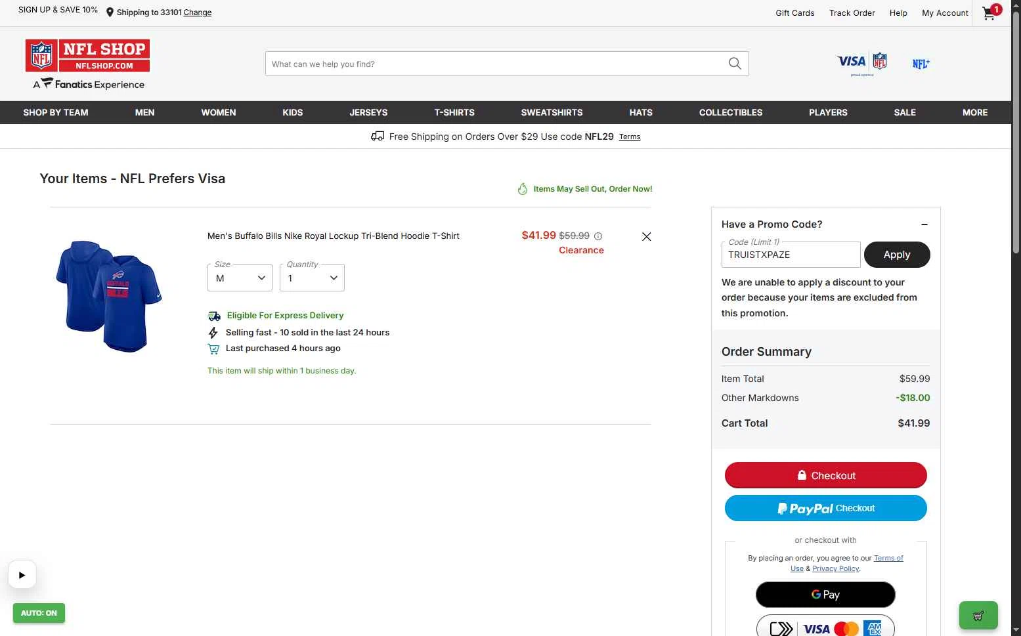Click the PayPal Checkout button
This screenshot has height=636, width=1021.
click(x=826, y=508)
